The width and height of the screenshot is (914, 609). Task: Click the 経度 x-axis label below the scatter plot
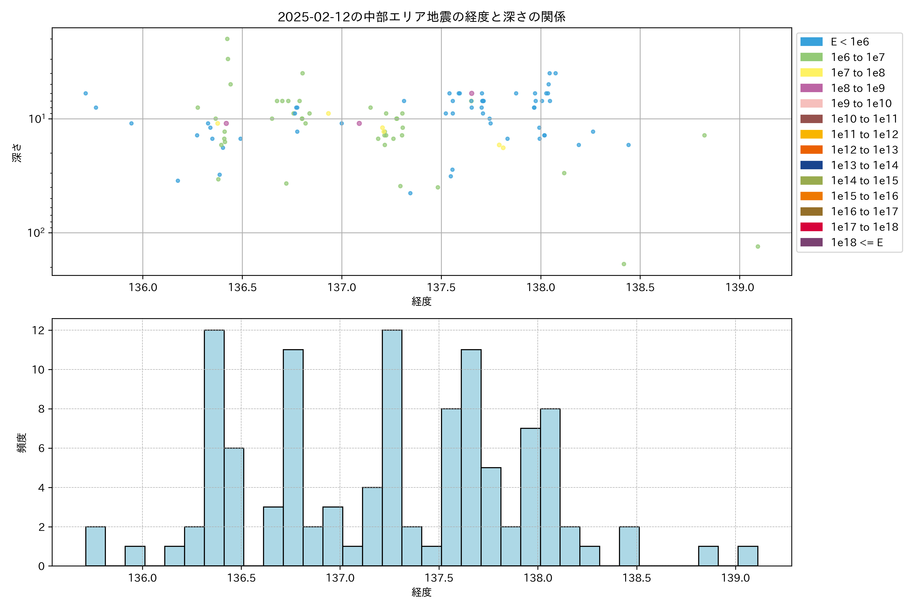point(421,301)
